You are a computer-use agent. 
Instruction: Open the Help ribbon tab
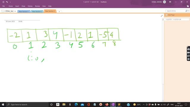coord(50,6)
